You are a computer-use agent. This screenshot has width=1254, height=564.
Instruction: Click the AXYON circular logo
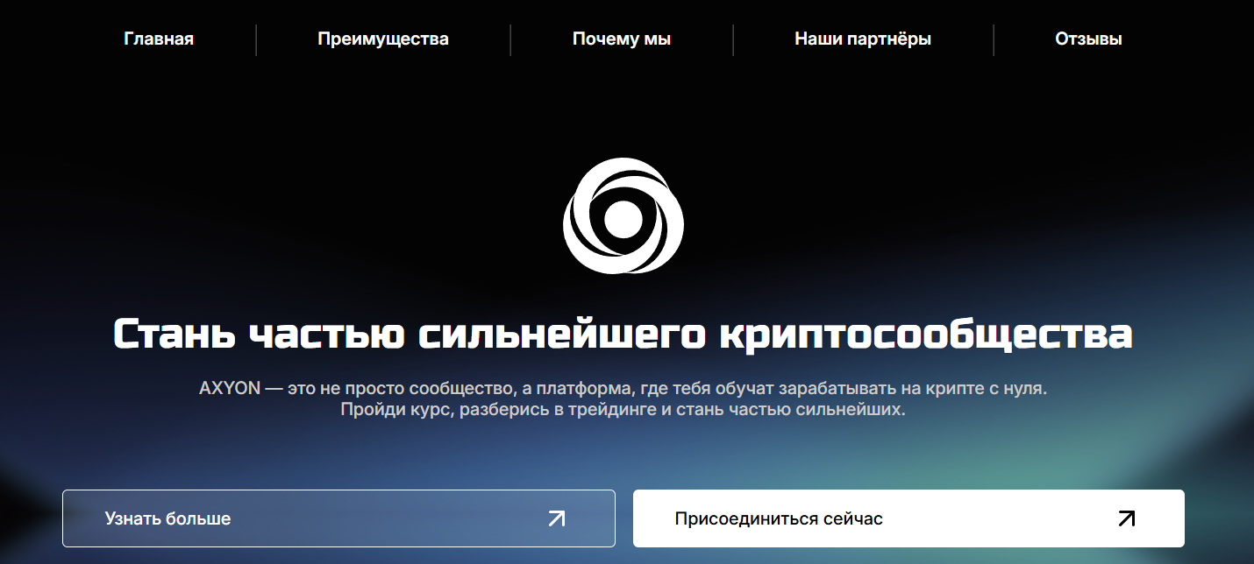click(x=623, y=215)
